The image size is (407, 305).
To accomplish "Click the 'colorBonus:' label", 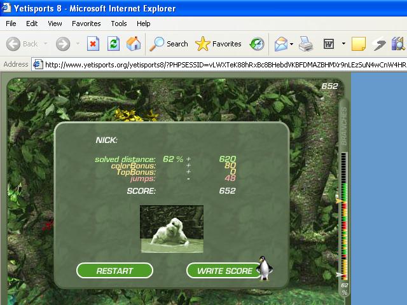I will click(x=134, y=166).
